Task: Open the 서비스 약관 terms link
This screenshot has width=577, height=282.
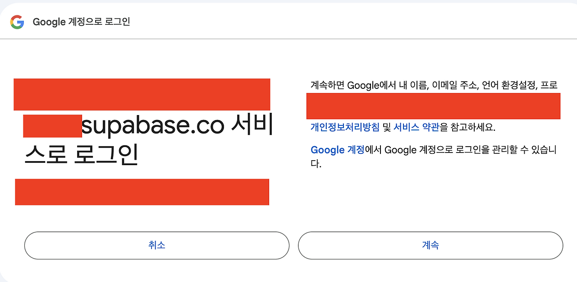Action: point(416,127)
